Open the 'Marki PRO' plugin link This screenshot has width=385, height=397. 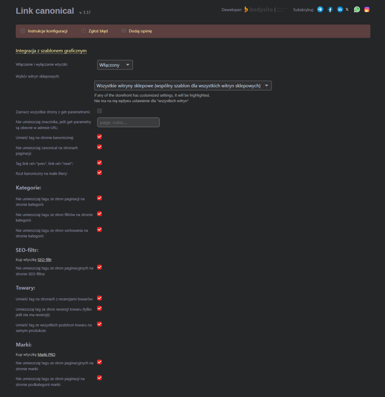click(46, 355)
